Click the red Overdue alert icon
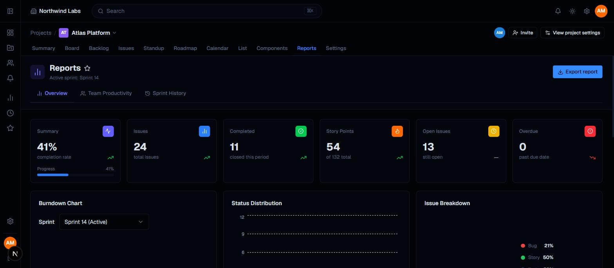This screenshot has height=268, width=614. click(590, 131)
